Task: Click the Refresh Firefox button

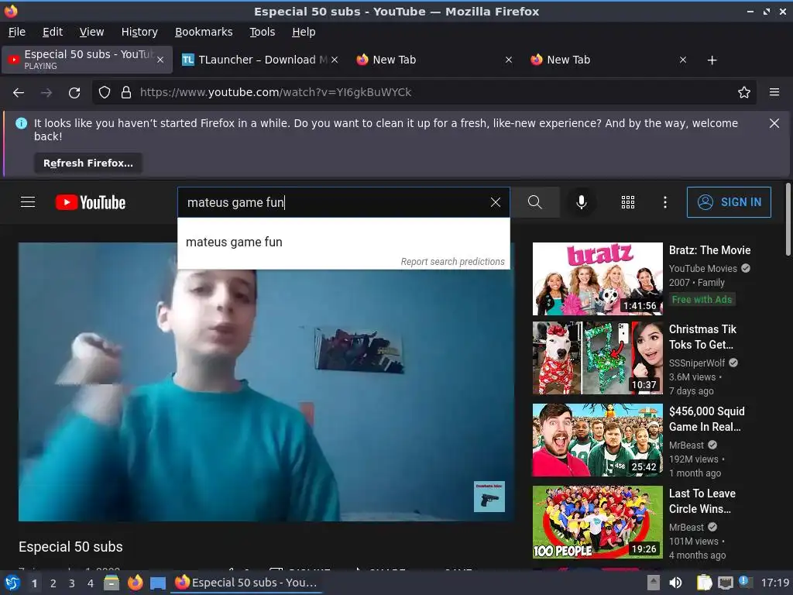Action: pyautogui.click(x=88, y=163)
